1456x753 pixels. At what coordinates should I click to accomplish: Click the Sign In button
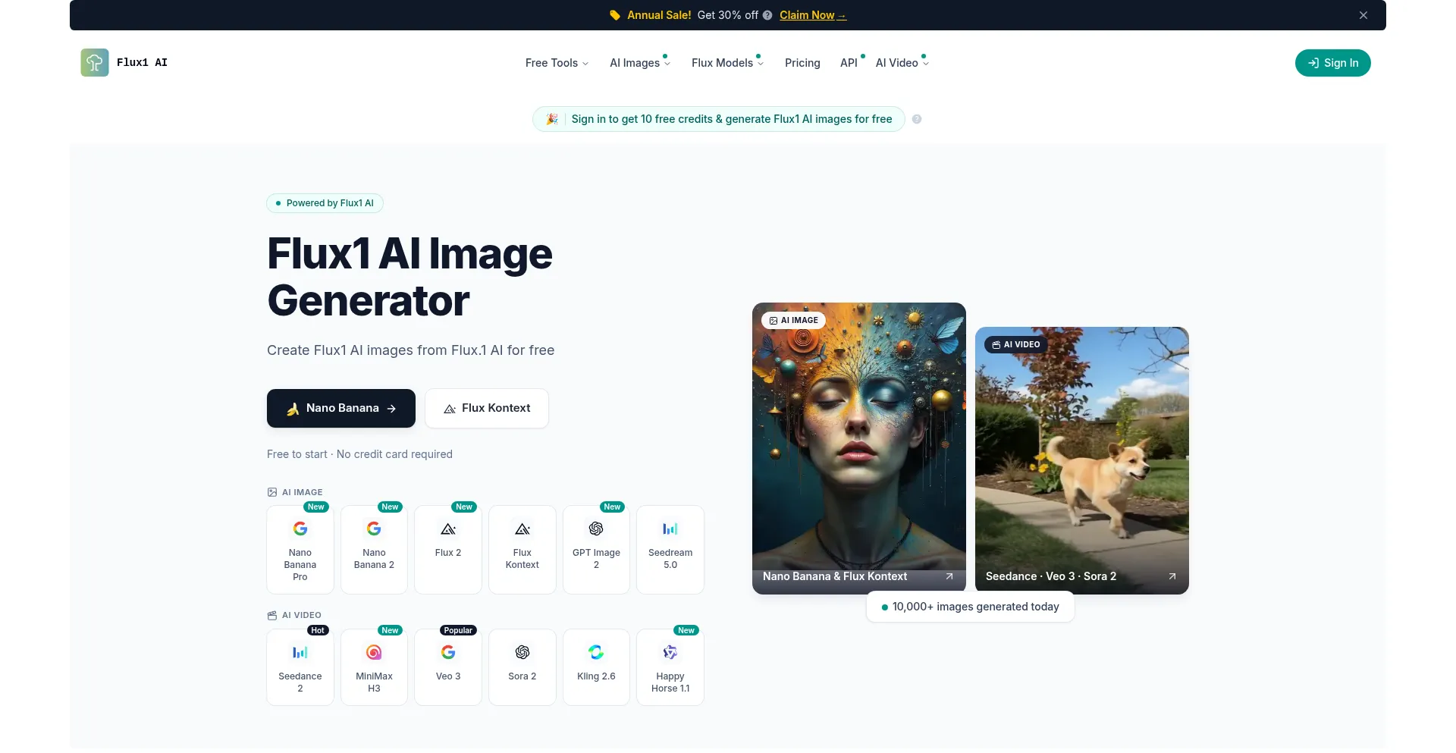tap(1332, 63)
